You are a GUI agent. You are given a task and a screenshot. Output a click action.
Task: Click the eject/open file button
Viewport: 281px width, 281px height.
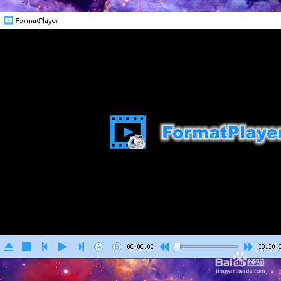pos(9,247)
